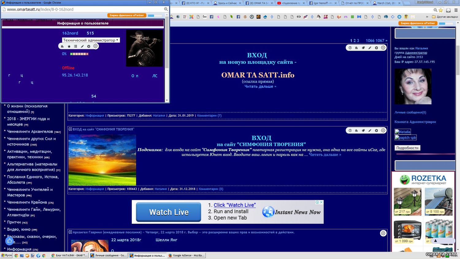
Task: Open Читать дальше under OMAR TA SATT.info
Action: point(260,87)
